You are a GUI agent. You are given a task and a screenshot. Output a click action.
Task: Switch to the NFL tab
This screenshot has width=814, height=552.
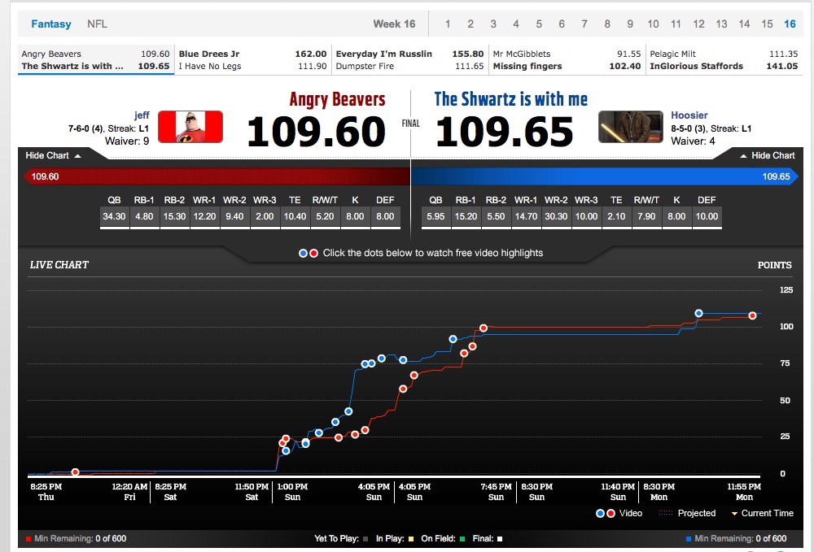tap(97, 24)
